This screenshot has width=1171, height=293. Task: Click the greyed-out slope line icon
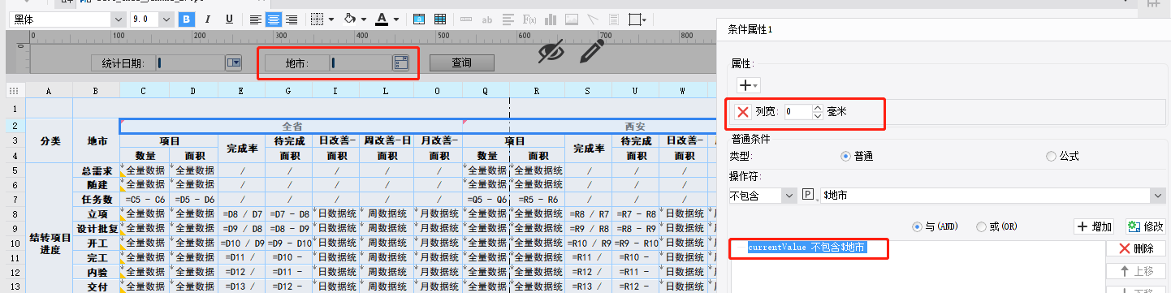[x=593, y=19]
